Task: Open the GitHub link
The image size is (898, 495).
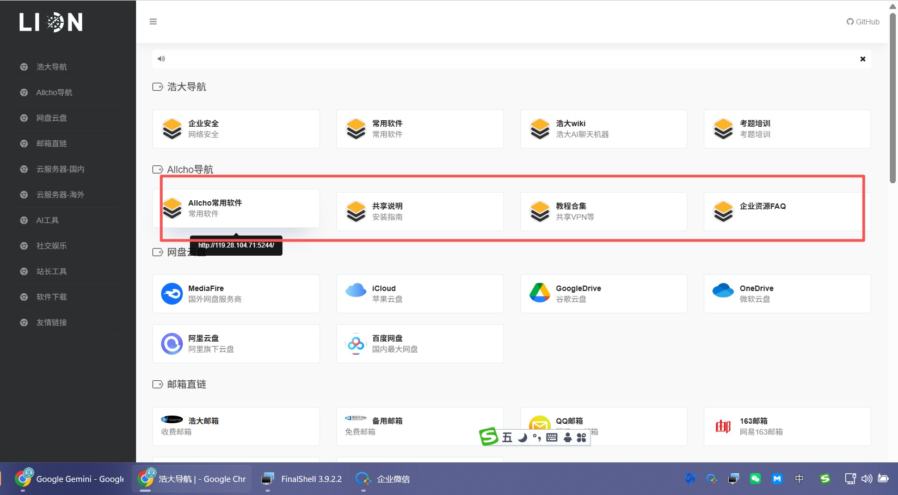Action: [x=863, y=22]
